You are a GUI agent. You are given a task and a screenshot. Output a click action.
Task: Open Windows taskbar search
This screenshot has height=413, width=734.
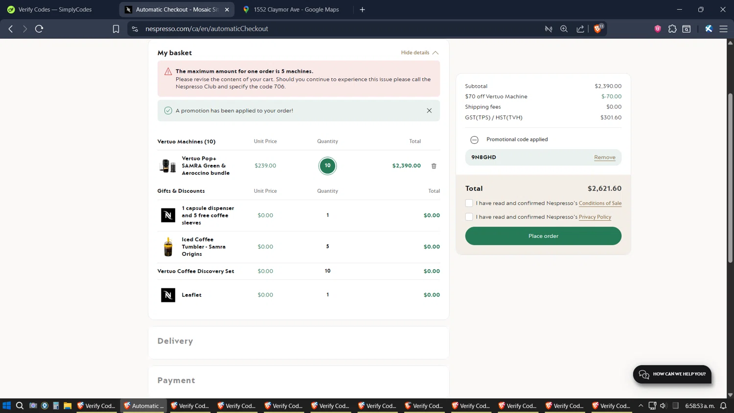(x=20, y=406)
